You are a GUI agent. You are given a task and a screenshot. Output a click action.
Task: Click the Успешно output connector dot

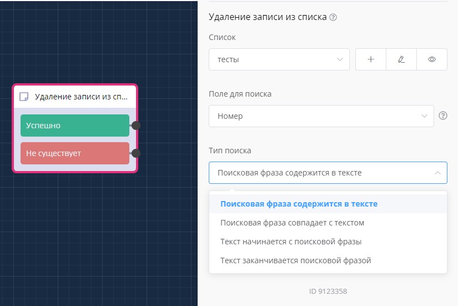coord(136,126)
